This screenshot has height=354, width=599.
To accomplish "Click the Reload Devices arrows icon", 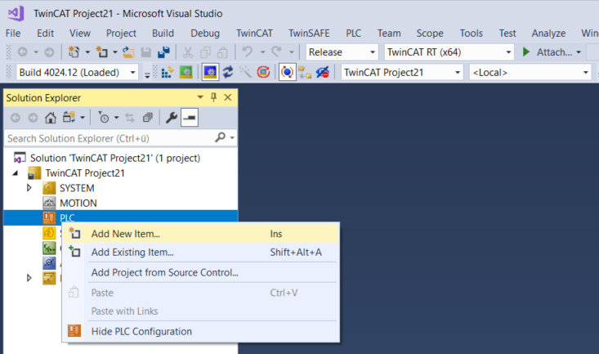I will tap(228, 72).
